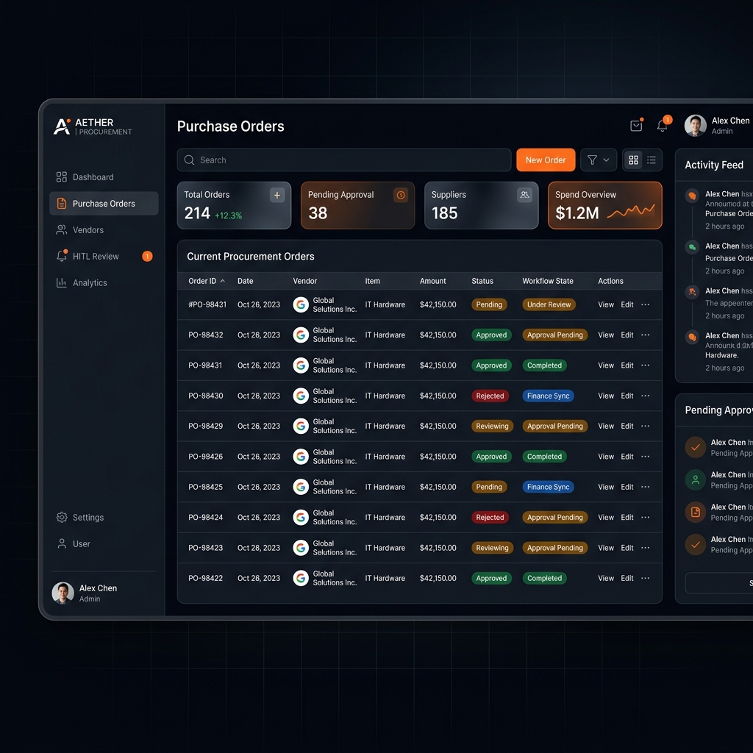Open more options for order #PO-98431

(x=645, y=304)
